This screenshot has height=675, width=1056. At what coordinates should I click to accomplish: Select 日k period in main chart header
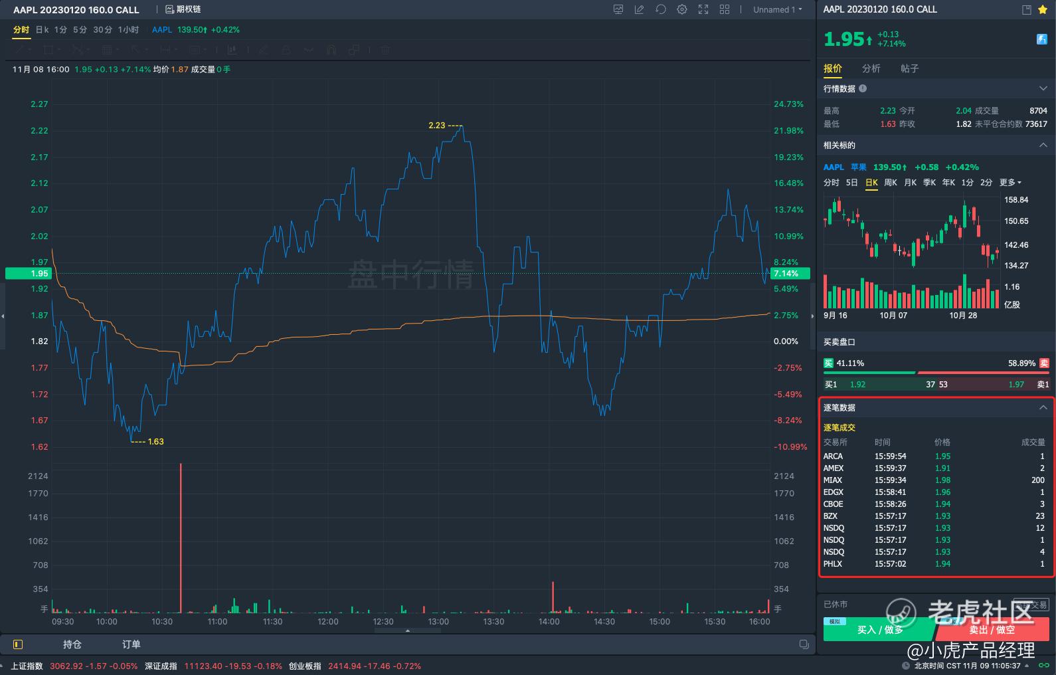42,30
